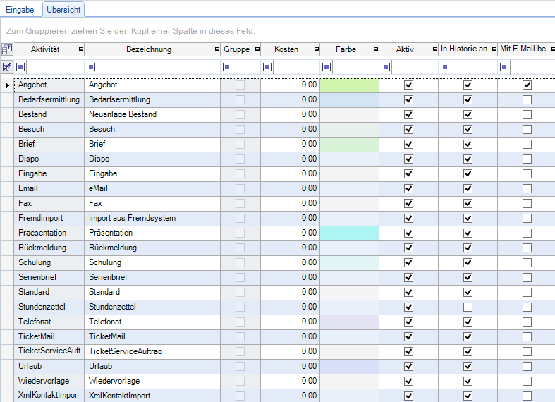Click the pin icon on the Gruppe column

[x=255, y=49]
